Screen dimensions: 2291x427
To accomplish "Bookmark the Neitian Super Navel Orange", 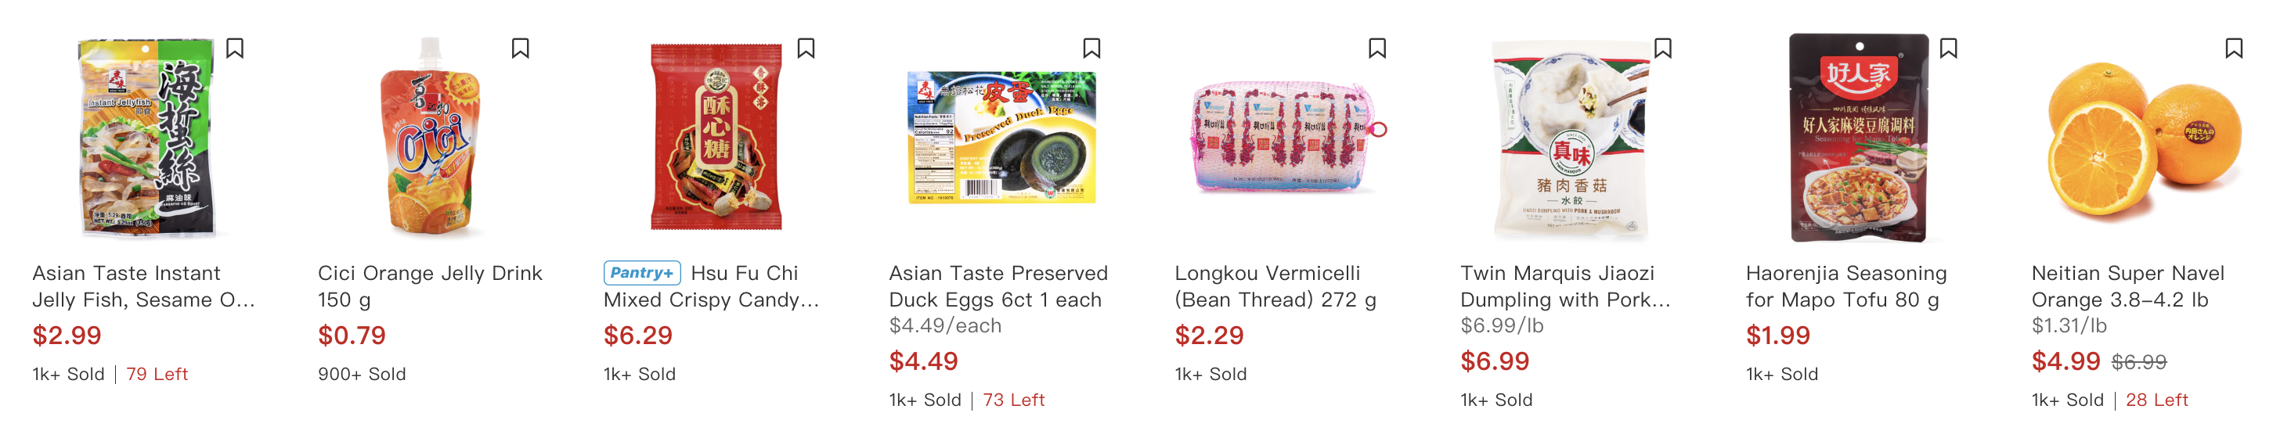I will [2233, 48].
